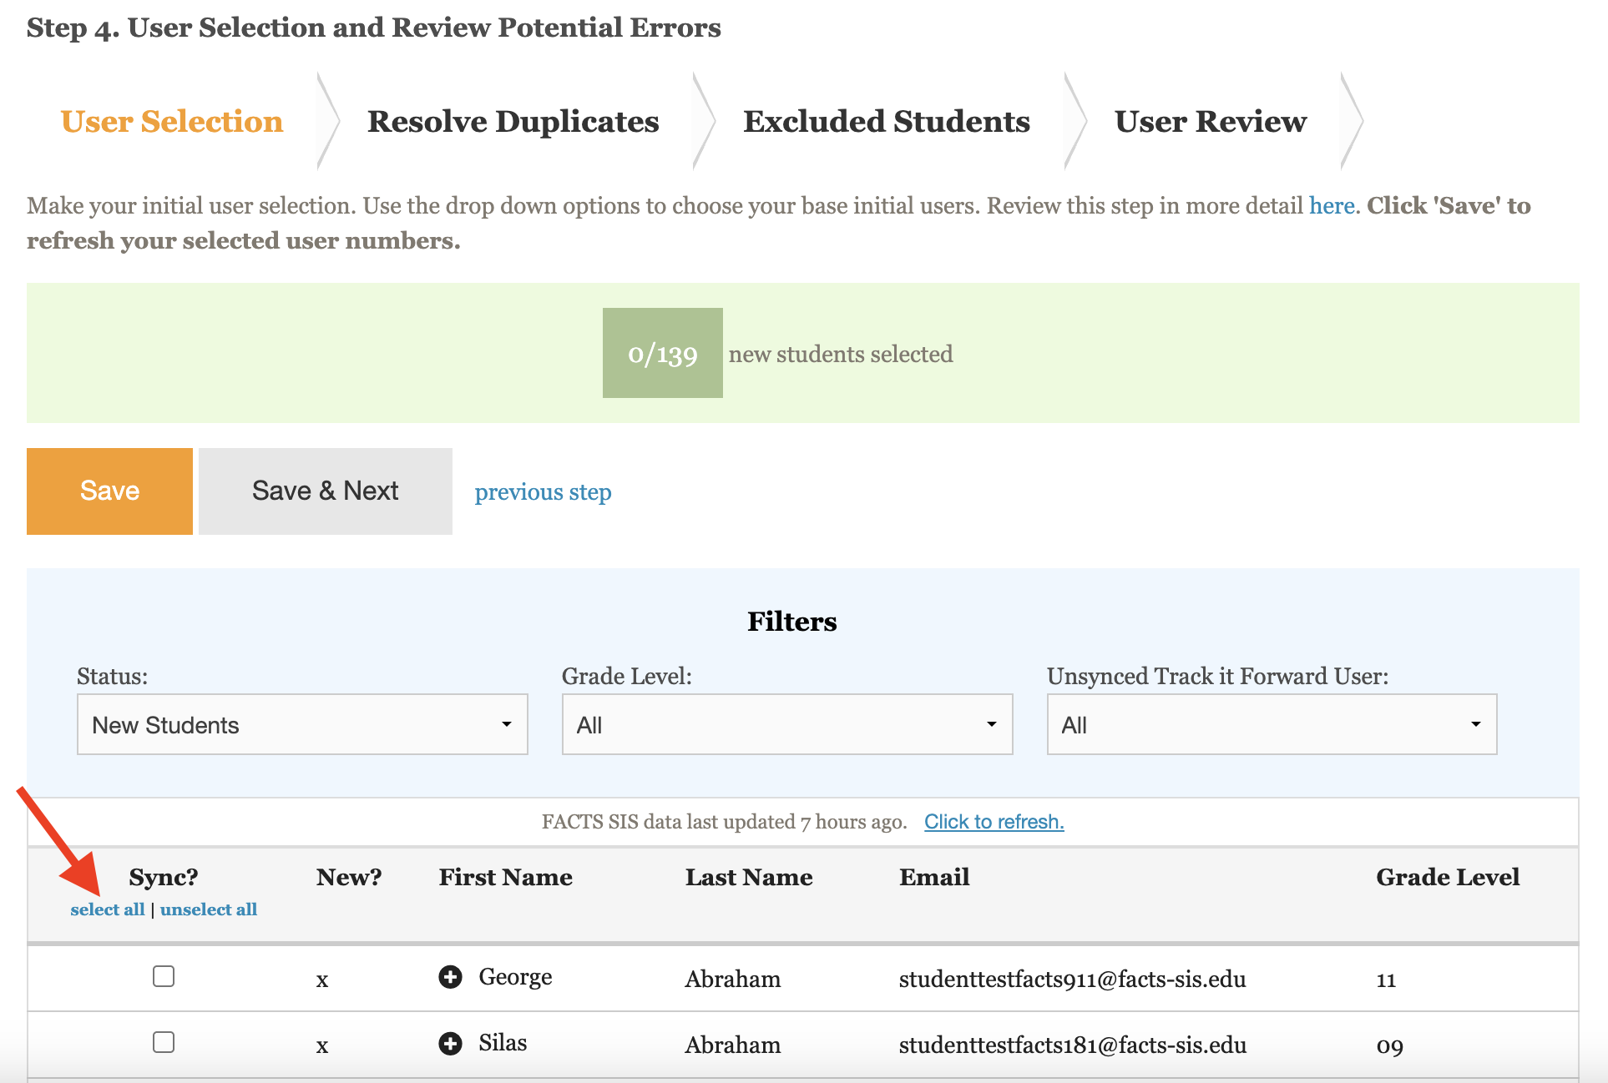Click the orange Save button

coord(109,491)
